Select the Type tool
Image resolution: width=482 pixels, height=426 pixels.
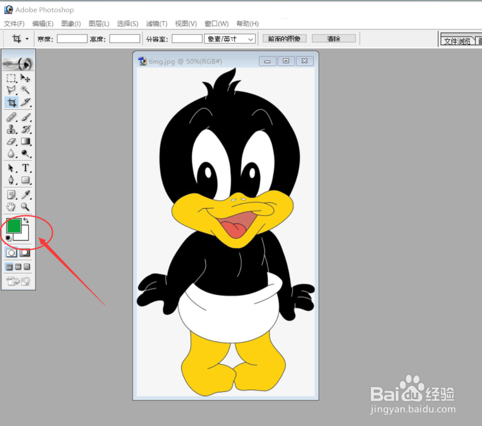(26, 168)
